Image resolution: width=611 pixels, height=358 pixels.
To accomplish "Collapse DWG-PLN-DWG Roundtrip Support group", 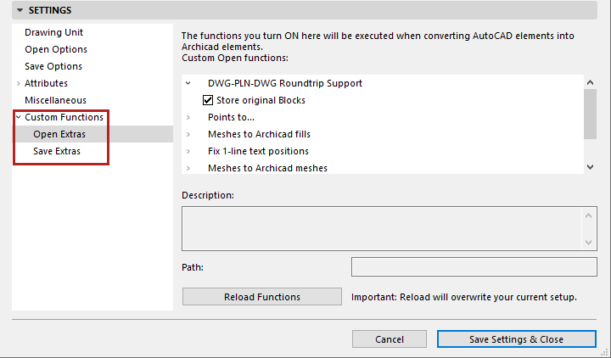I will (x=188, y=83).
